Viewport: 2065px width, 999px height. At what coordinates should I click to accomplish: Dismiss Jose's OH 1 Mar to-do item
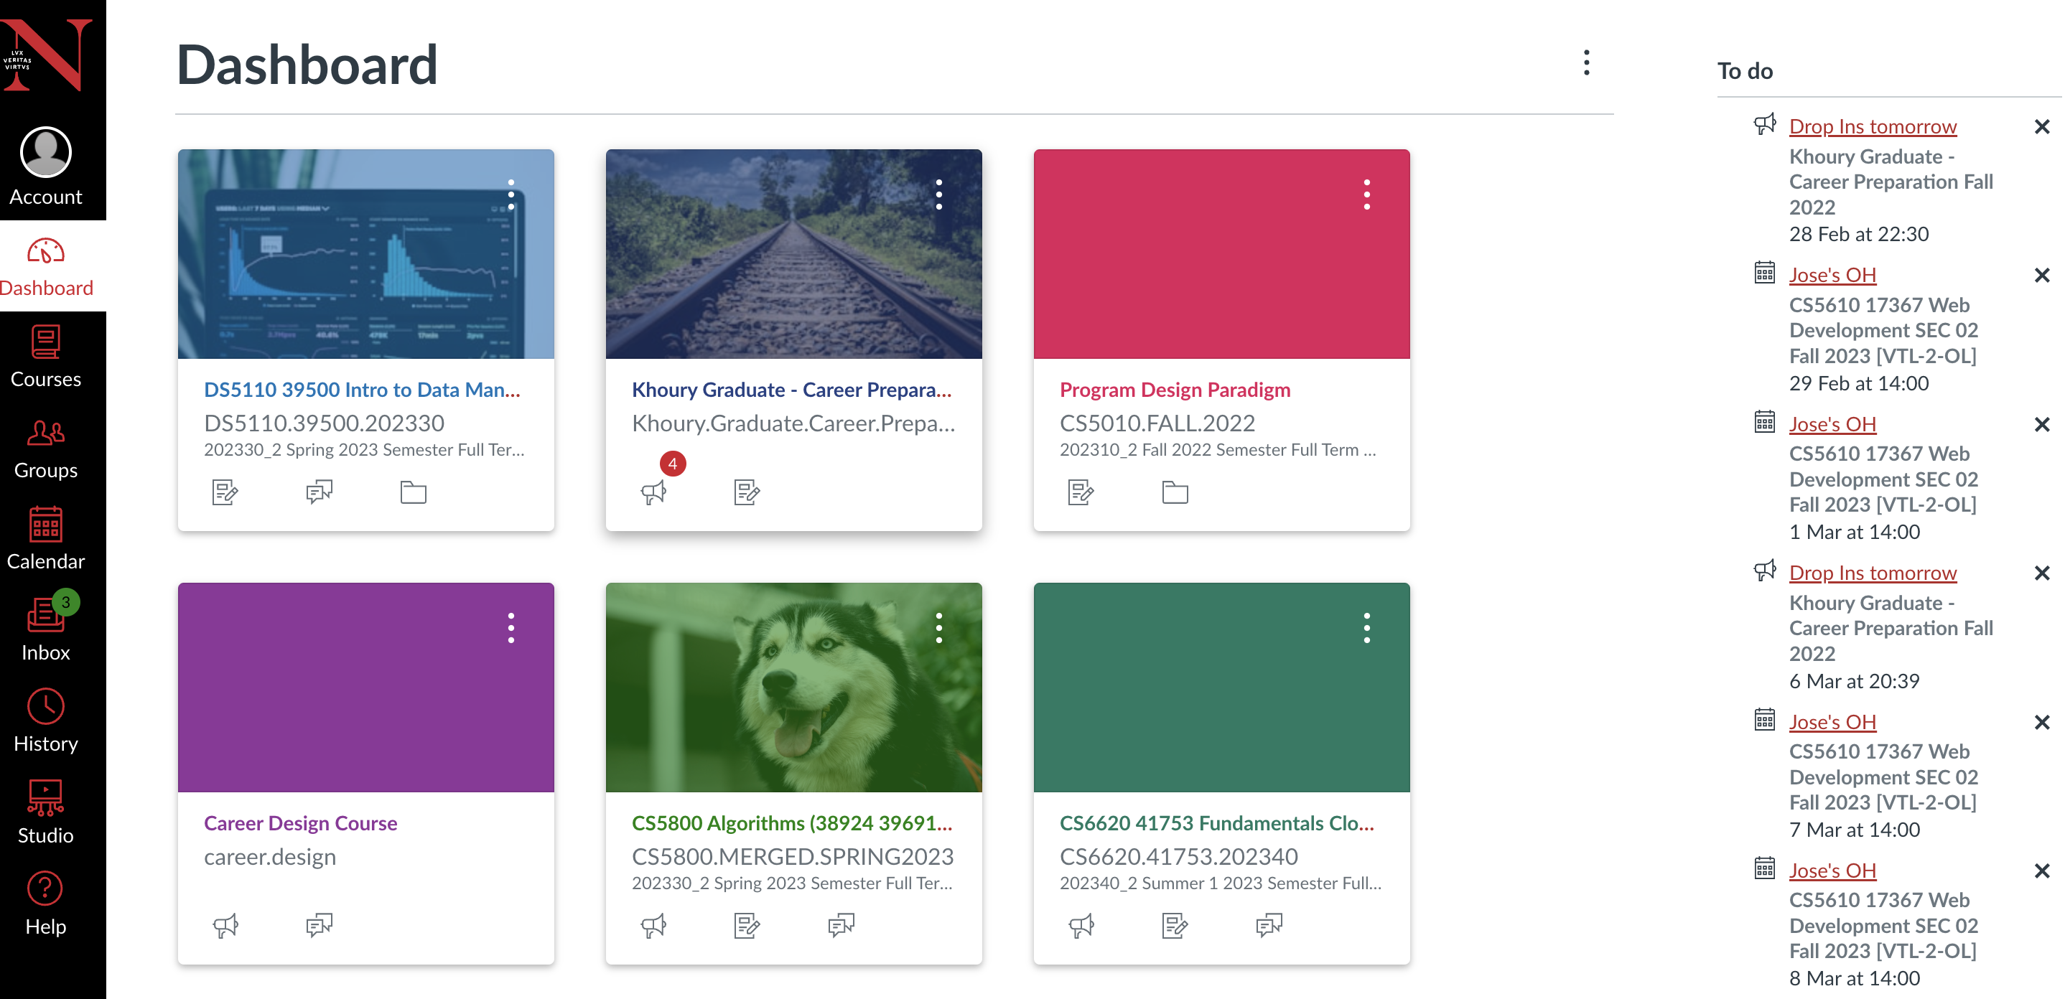(2041, 425)
